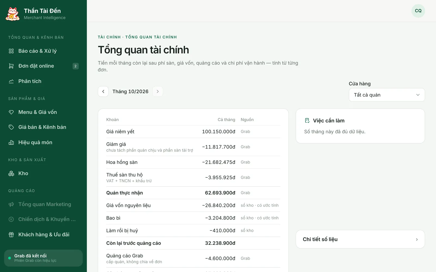Open Đơn đặt online menu item
The width and height of the screenshot is (436, 272).
click(x=44, y=66)
